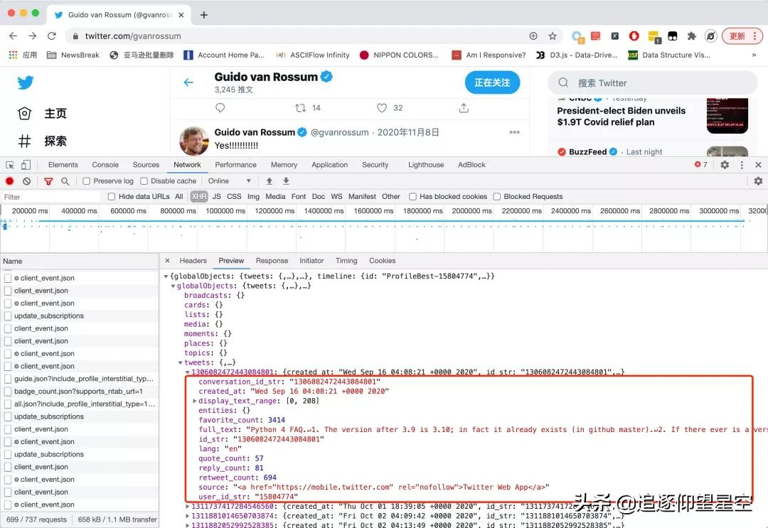This screenshot has height=528, width=768.
Task: Collapse the tweets tree node
Action: pos(180,362)
